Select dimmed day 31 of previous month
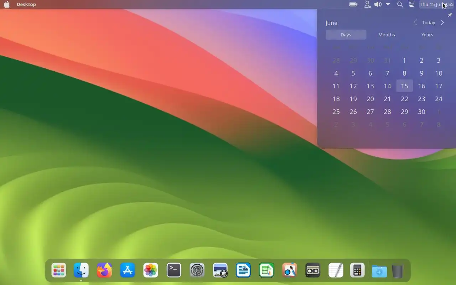Viewport: 456px width, 285px height. [x=387, y=60]
